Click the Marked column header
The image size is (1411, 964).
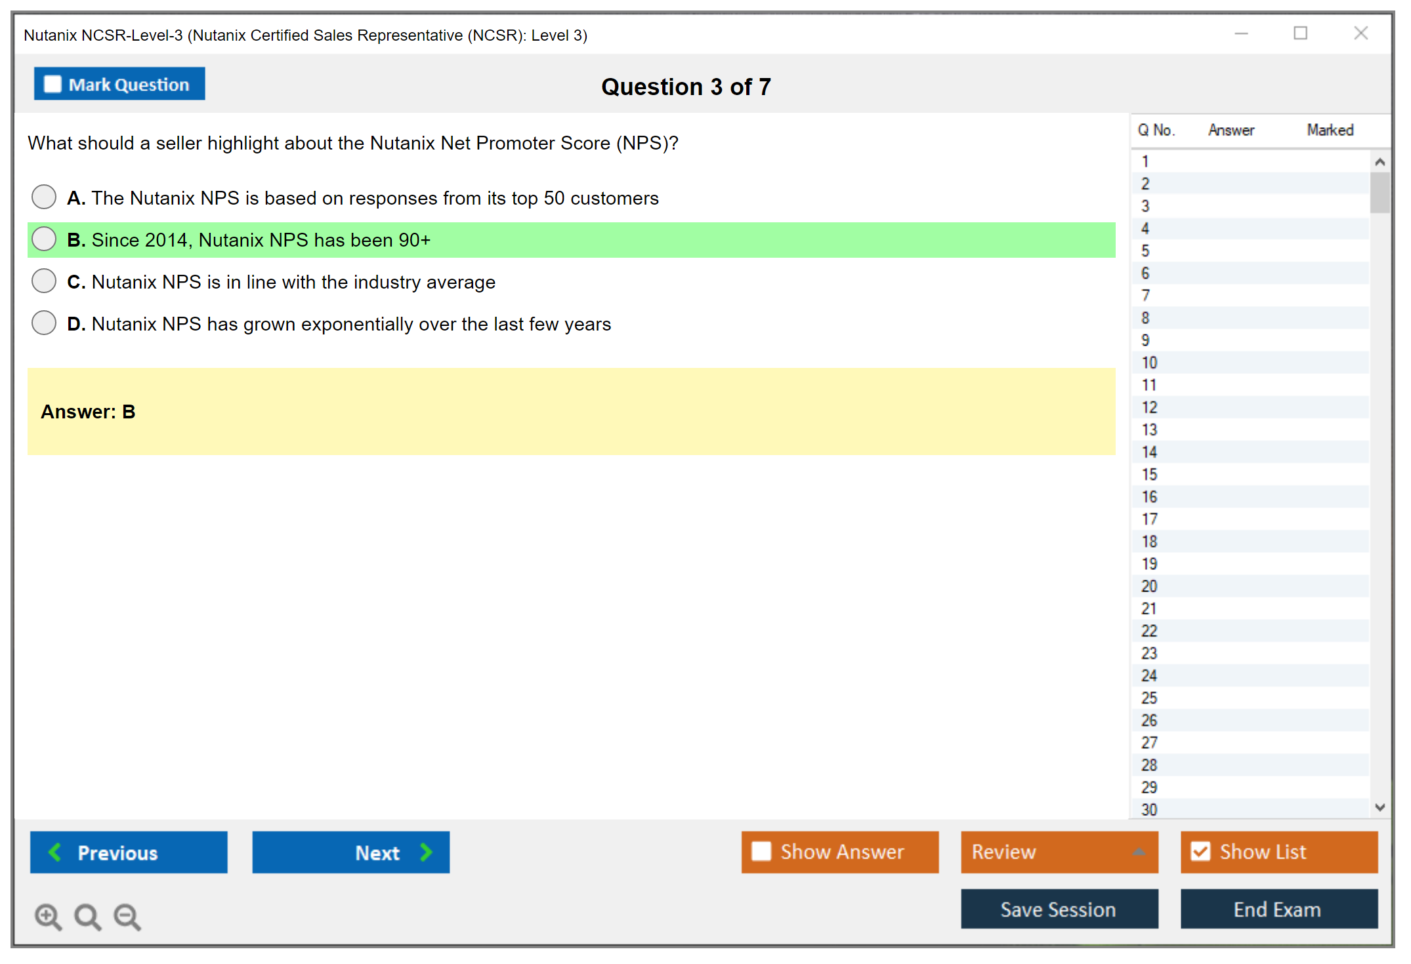(x=1330, y=130)
